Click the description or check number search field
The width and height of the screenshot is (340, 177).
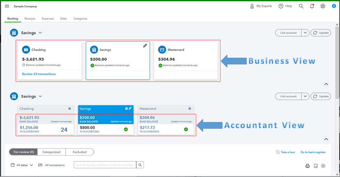[105, 165]
